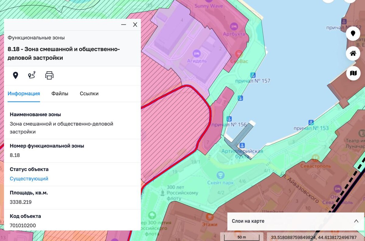The width and height of the screenshot is (365, 241).
Task: Minimize the functional zones info panel
Action: [x=123, y=25]
